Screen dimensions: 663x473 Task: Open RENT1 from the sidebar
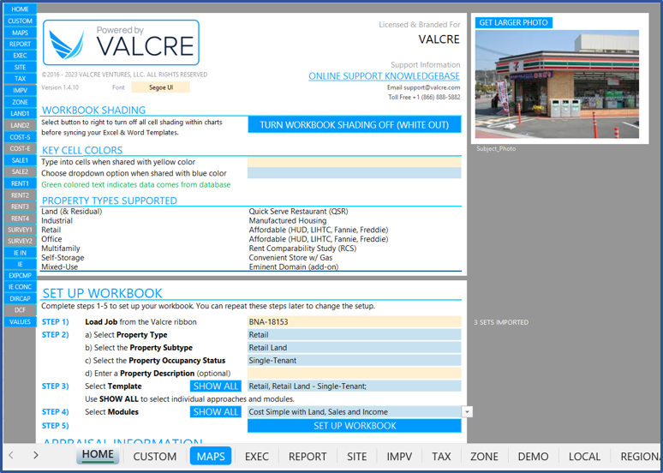20,183
